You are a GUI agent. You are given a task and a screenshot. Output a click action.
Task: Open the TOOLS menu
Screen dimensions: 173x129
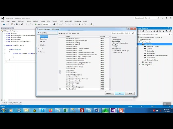pyautogui.click(x=55, y=21)
